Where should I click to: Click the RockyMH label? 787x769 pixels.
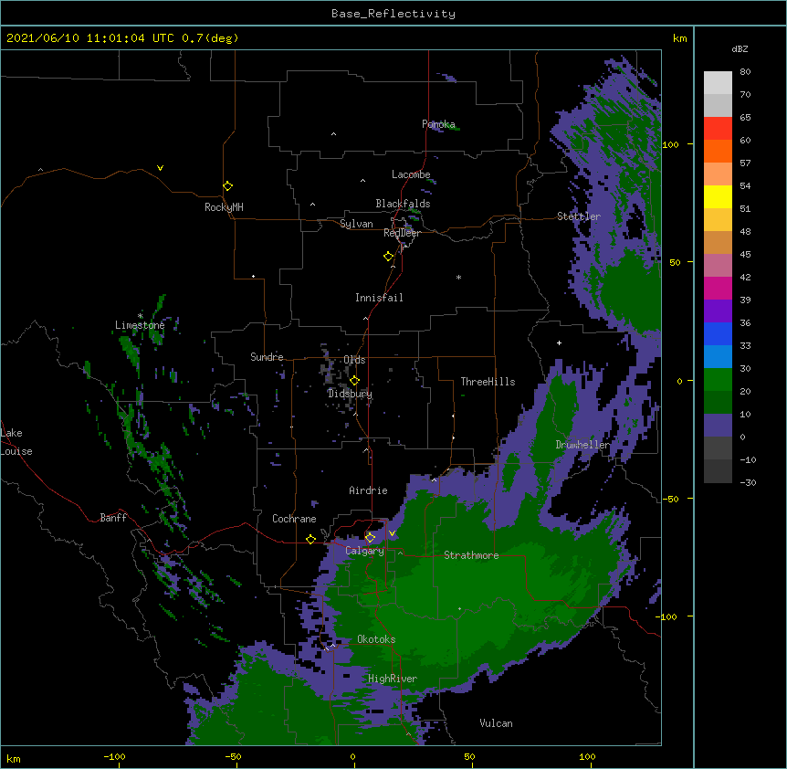pos(224,206)
